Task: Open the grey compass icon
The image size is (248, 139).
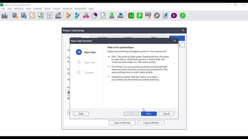Action: 157,15
